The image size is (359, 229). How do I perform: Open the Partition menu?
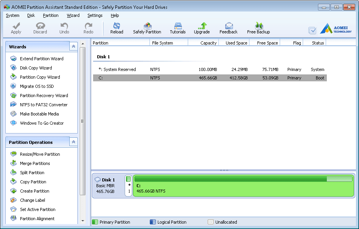[51, 15]
